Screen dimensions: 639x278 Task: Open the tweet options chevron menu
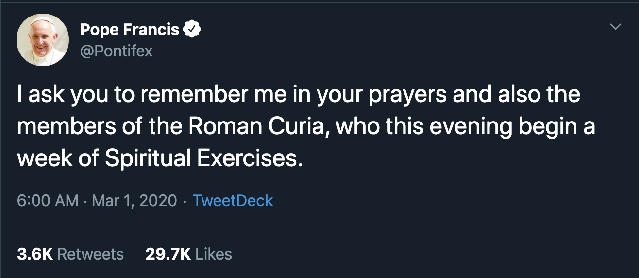(615, 27)
